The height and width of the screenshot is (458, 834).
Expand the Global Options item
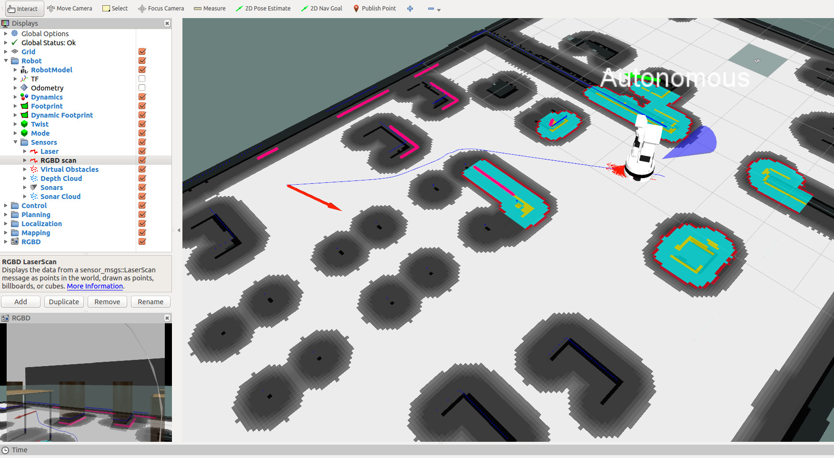[x=6, y=34]
